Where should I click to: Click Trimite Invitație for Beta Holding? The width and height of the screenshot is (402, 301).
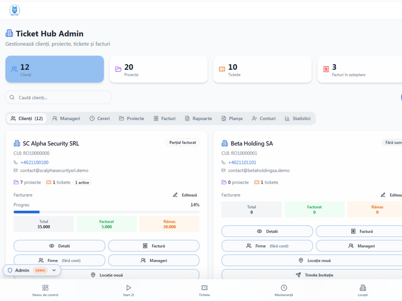[312, 275]
